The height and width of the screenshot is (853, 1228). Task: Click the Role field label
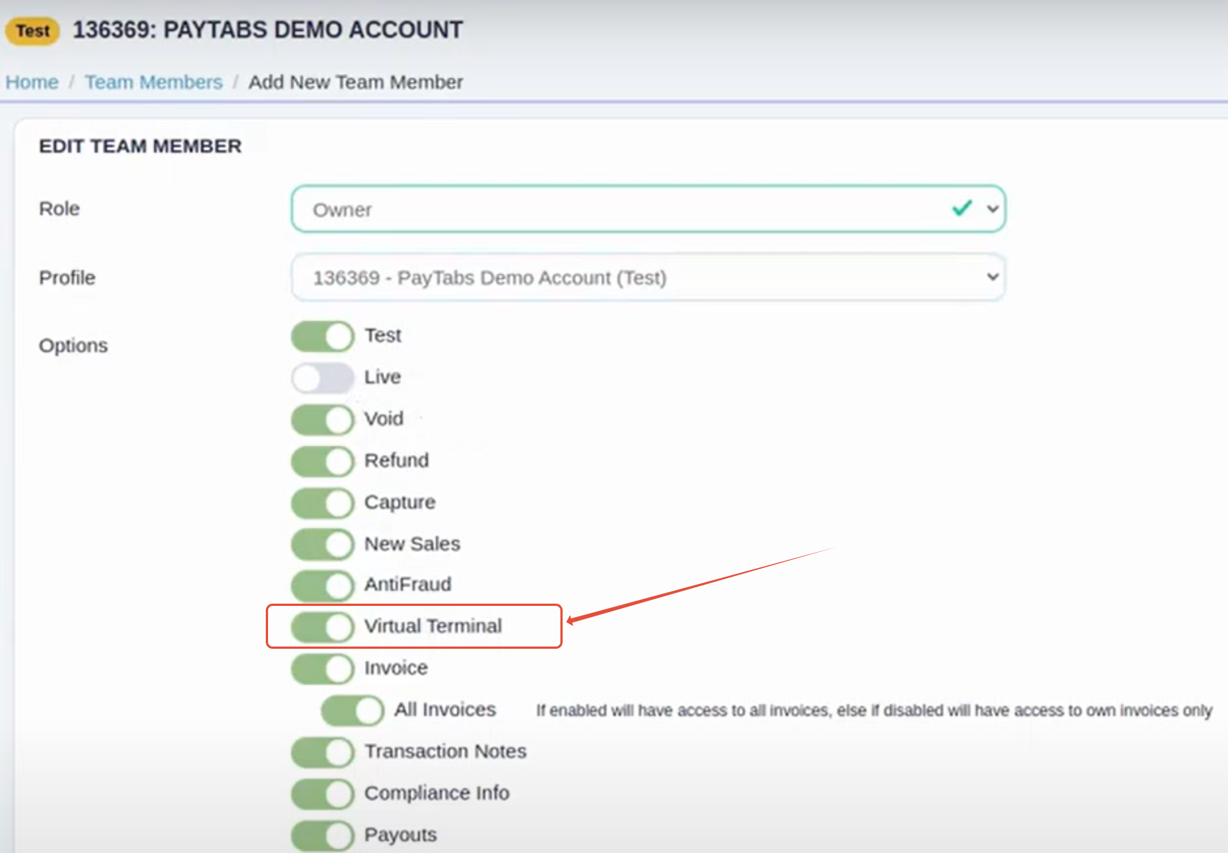click(x=59, y=209)
